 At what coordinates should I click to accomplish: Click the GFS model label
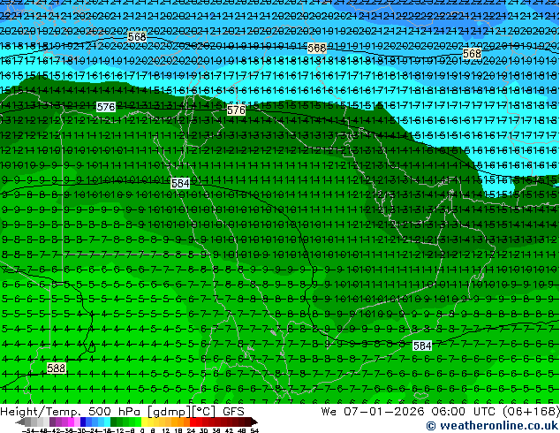coord(233,412)
